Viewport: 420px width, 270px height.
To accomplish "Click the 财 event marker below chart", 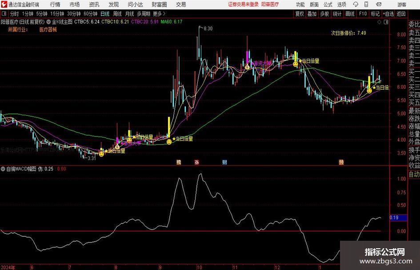I will point(224,162).
